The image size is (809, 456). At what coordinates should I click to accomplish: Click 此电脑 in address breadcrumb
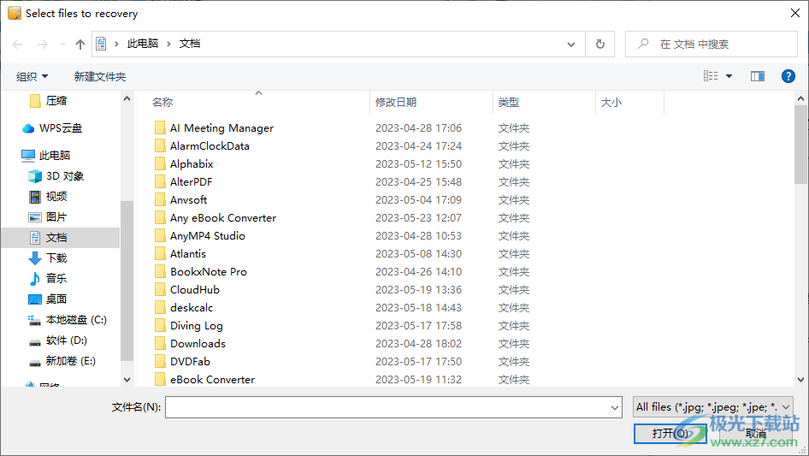(x=143, y=44)
